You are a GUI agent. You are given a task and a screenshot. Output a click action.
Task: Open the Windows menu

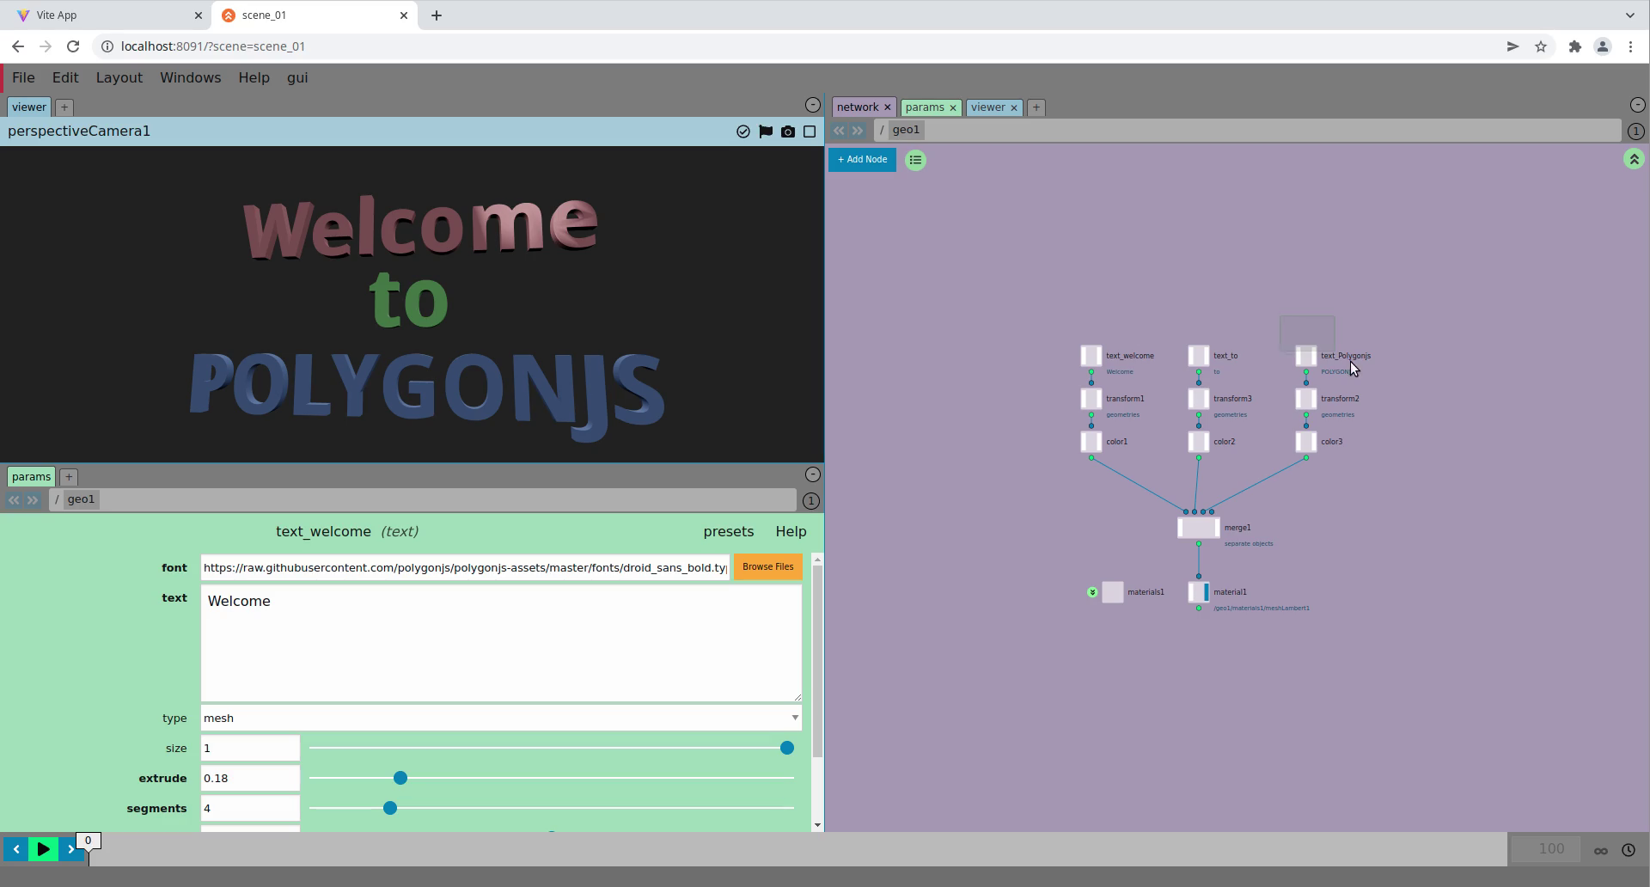(191, 77)
